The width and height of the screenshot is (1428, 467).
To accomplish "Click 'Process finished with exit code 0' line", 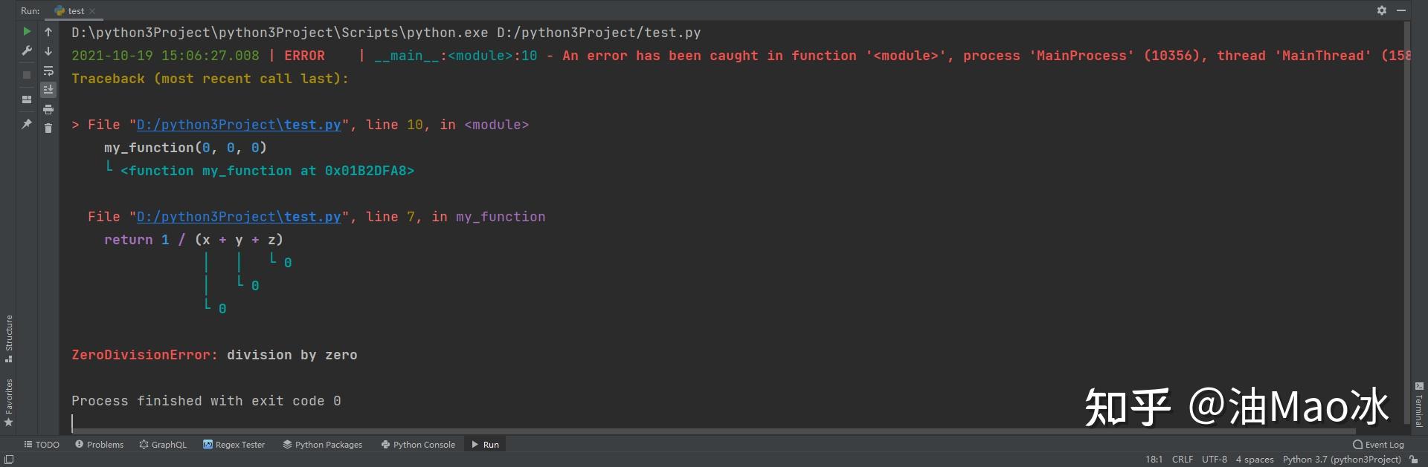I will (206, 401).
